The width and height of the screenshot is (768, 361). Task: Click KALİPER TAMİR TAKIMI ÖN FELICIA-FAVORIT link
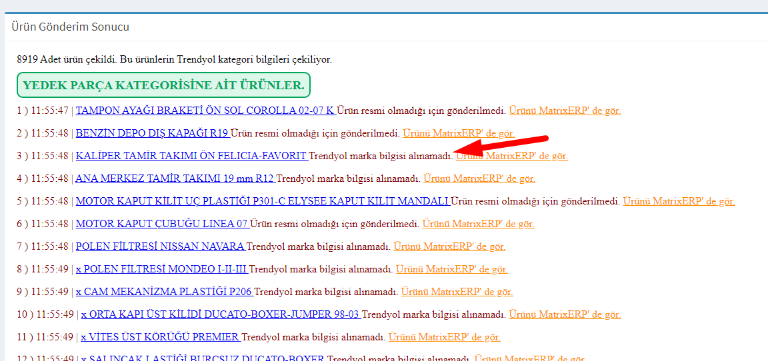coord(191,156)
